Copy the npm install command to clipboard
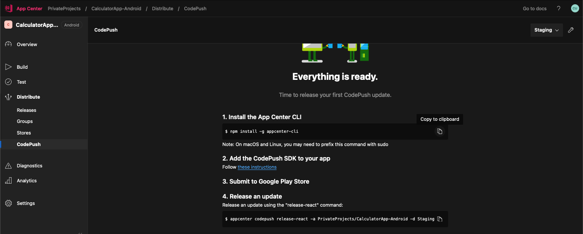 [440, 132]
